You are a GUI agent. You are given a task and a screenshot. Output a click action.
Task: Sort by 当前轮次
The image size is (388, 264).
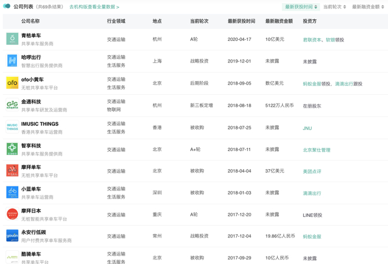[335, 7]
